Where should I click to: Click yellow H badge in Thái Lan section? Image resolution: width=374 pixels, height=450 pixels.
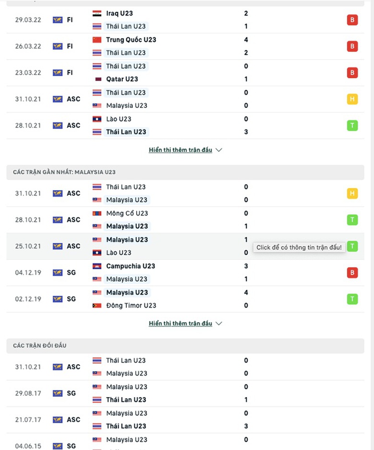352,99
